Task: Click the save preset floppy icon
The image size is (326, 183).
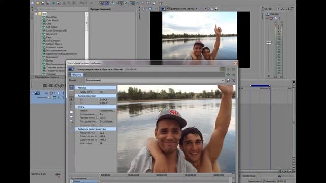Action: [228, 80]
